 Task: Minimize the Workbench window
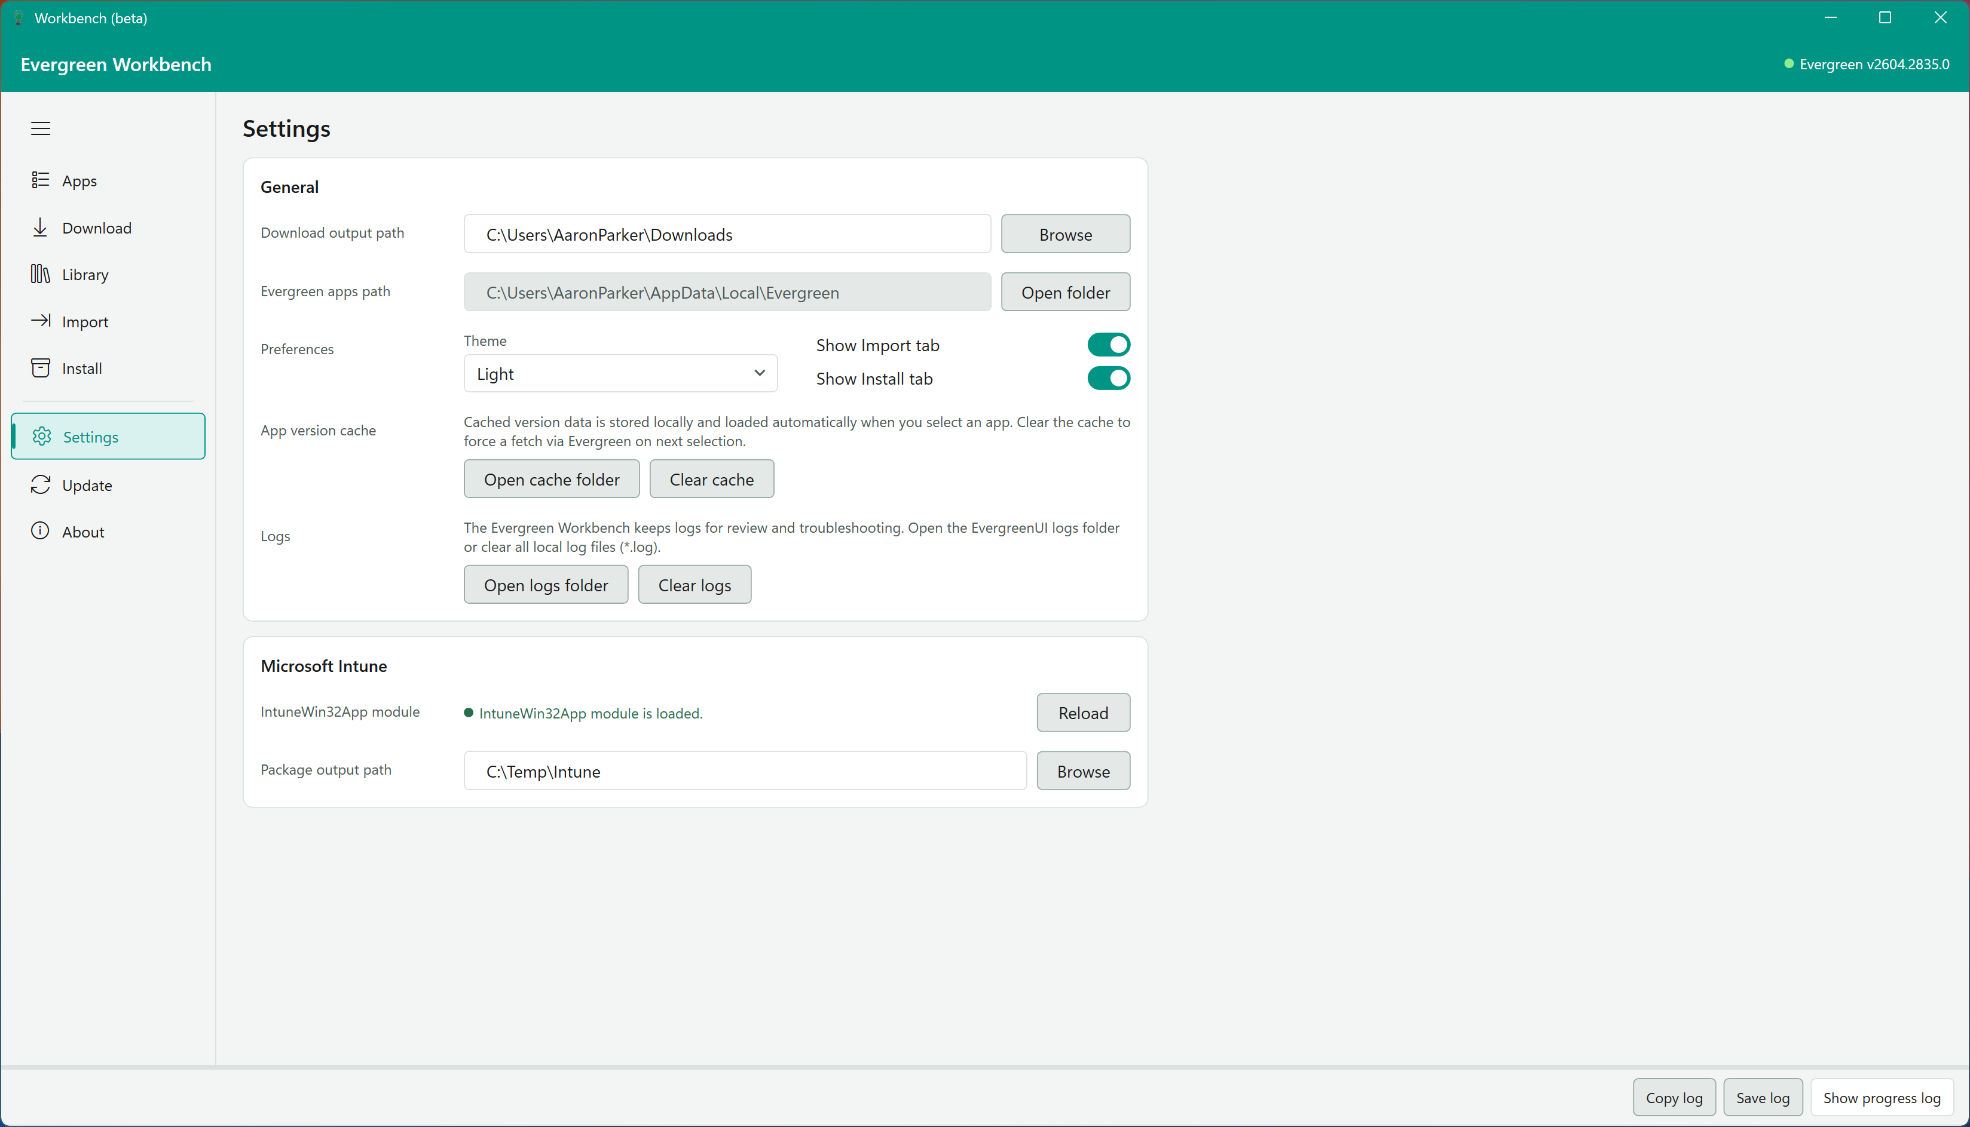[1831, 18]
